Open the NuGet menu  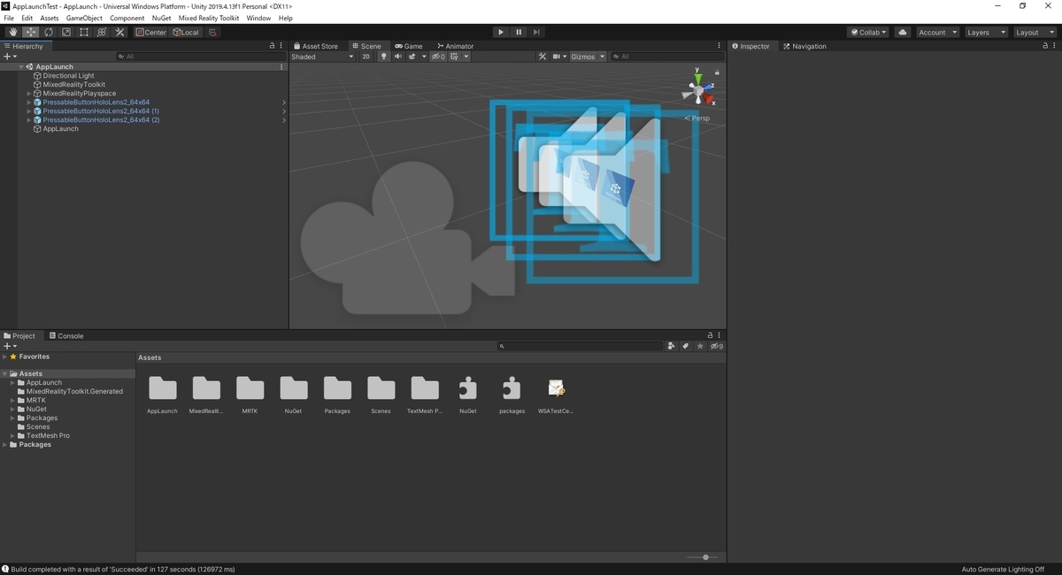click(x=161, y=18)
